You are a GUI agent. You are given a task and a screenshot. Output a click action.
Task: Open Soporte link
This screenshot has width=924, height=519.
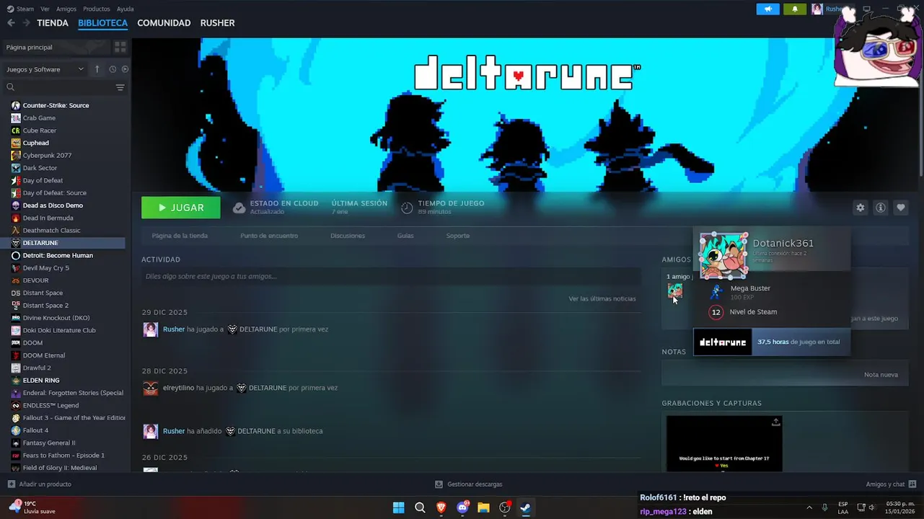tap(458, 236)
